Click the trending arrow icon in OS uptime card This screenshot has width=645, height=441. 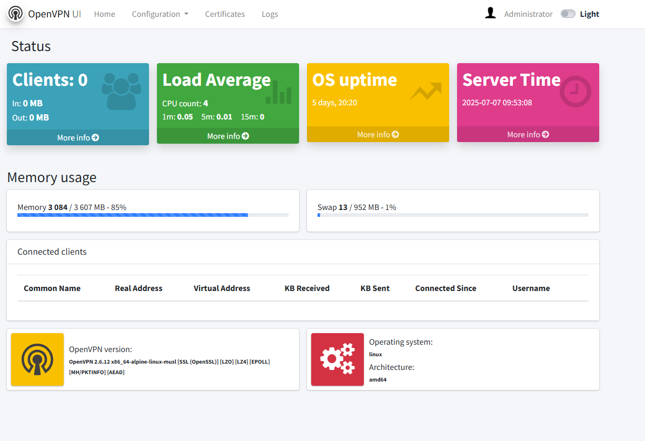426,91
